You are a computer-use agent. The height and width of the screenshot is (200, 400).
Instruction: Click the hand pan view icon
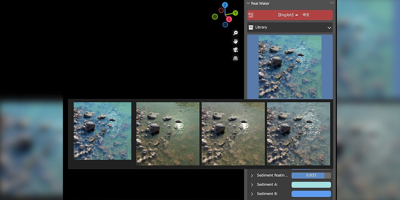coord(236,41)
